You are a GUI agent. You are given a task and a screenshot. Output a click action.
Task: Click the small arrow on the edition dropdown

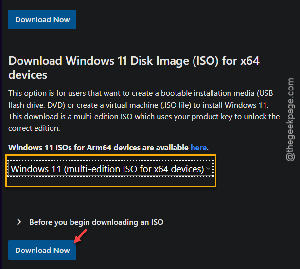(x=208, y=169)
